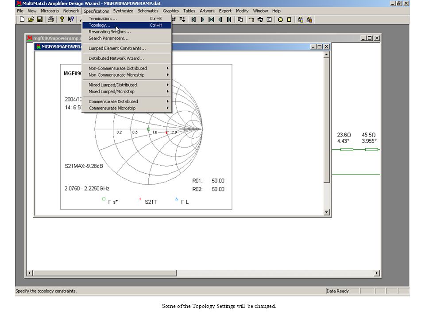Image resolution: width=425 pixels, height=319 pixels.
Task: Click the Print toolbar icon
Action: [x=50, y=19]
